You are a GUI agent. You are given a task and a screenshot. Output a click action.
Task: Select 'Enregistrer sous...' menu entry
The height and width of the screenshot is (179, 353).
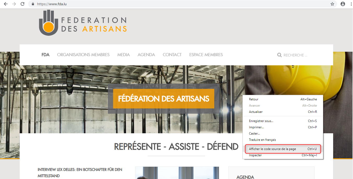[x=261, y=121]
